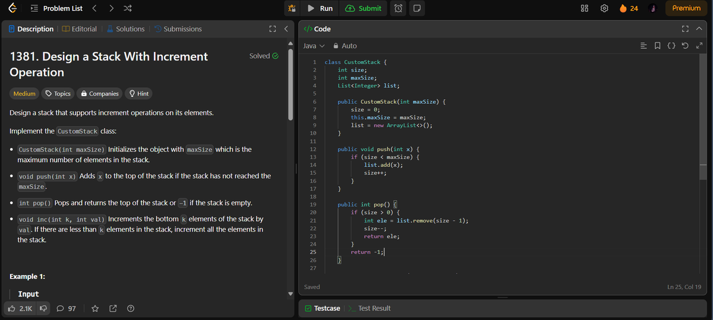This screenshot has width=713, height=320.
Task: Go to the next problem arrow
Action: [112, 8]
